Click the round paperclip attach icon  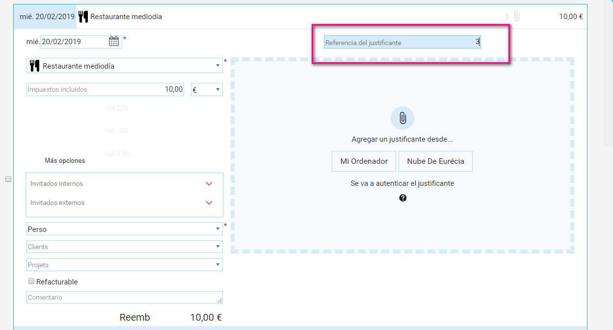tap(402, 118)
